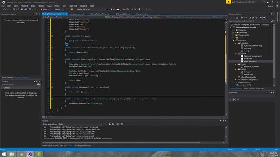Click the Save All toolbar icon
This screenshot has height=157, width=280.
pos(25,10)
